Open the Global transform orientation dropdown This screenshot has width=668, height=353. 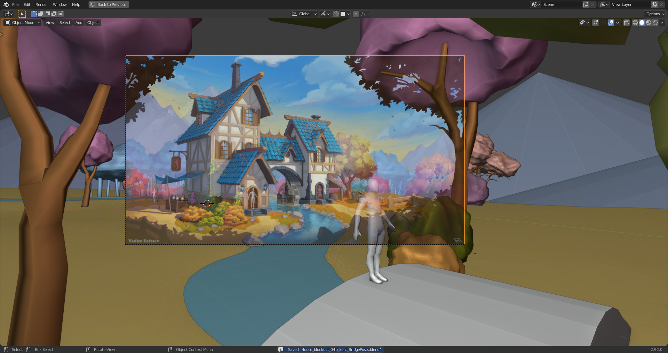(x=304, y=14)
